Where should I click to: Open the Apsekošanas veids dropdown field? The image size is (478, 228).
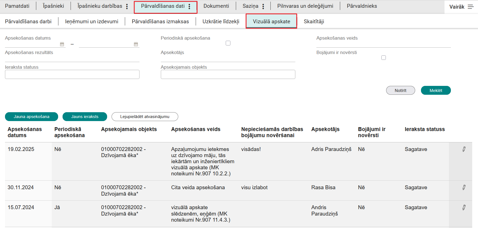(x=384, y=44)
